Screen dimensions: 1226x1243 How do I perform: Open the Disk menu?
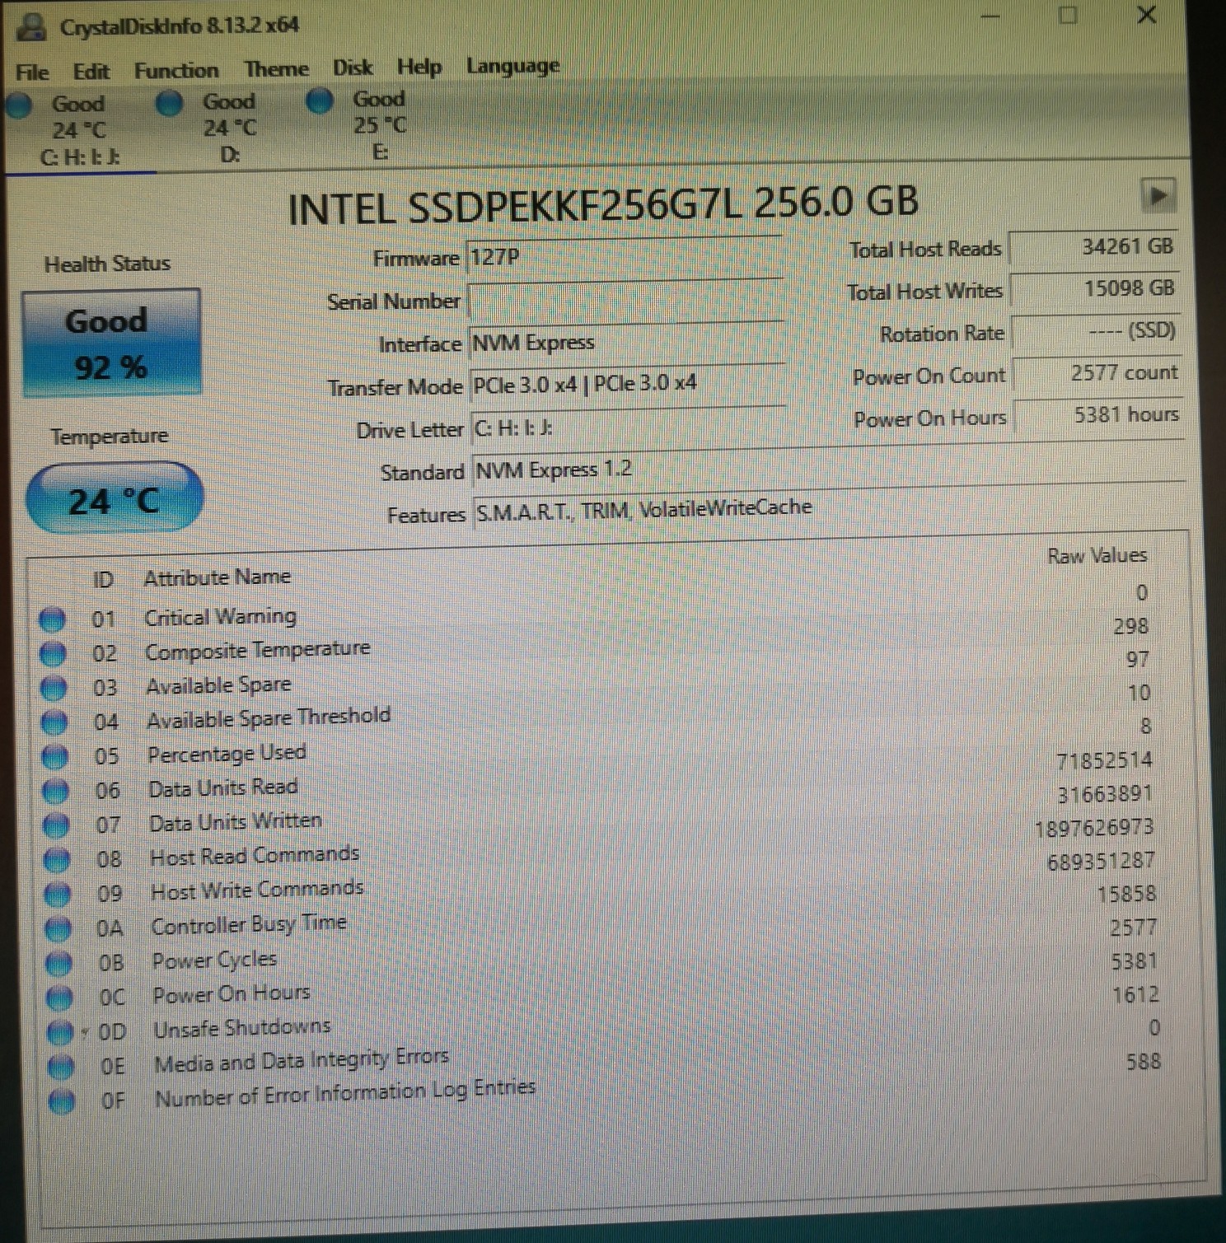click(353, 68)
